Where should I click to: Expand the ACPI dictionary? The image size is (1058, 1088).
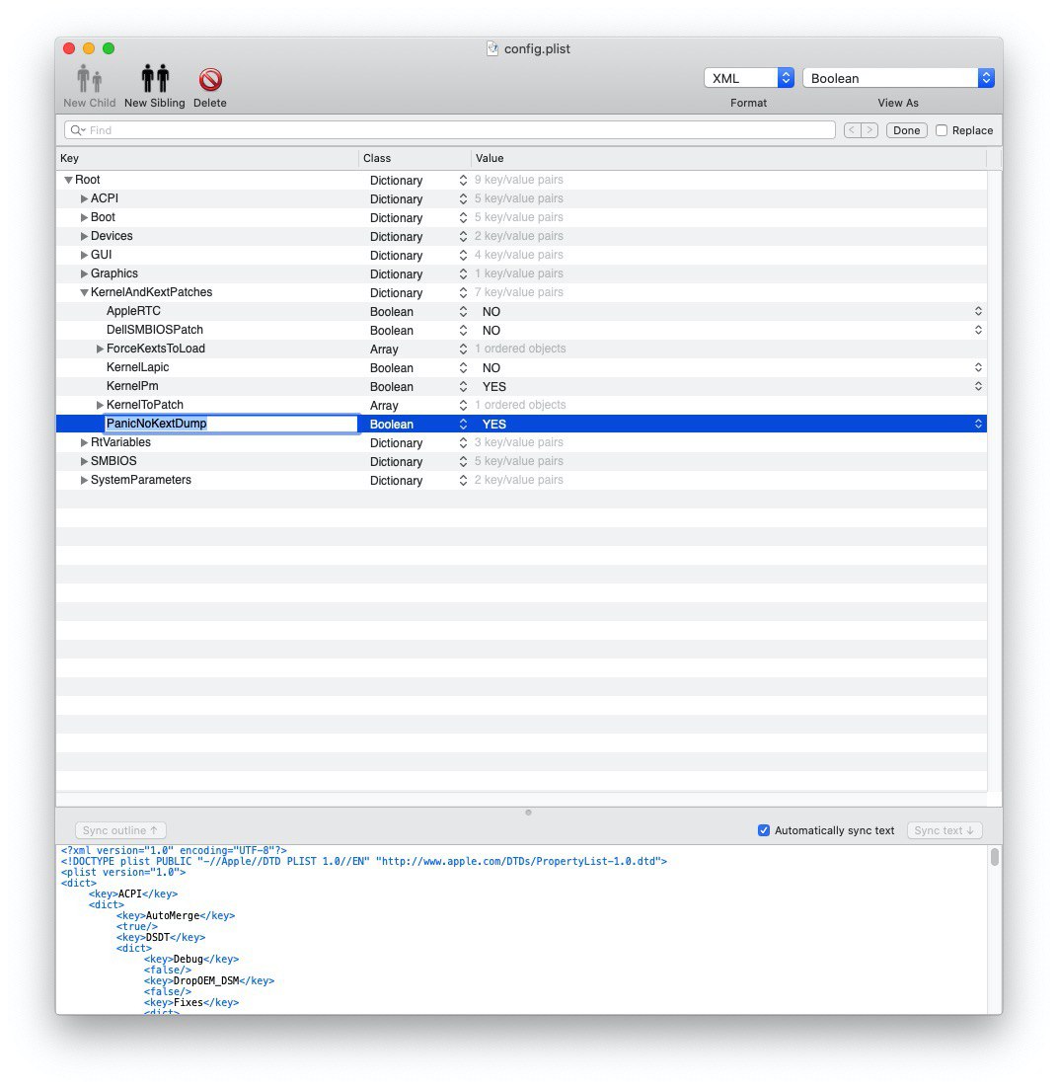tap(84, 198)
